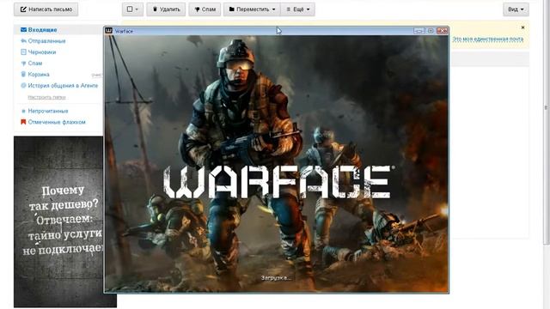Open the Переместить dropdown
This screenshot has height=309, width=550.
[252, 9]
